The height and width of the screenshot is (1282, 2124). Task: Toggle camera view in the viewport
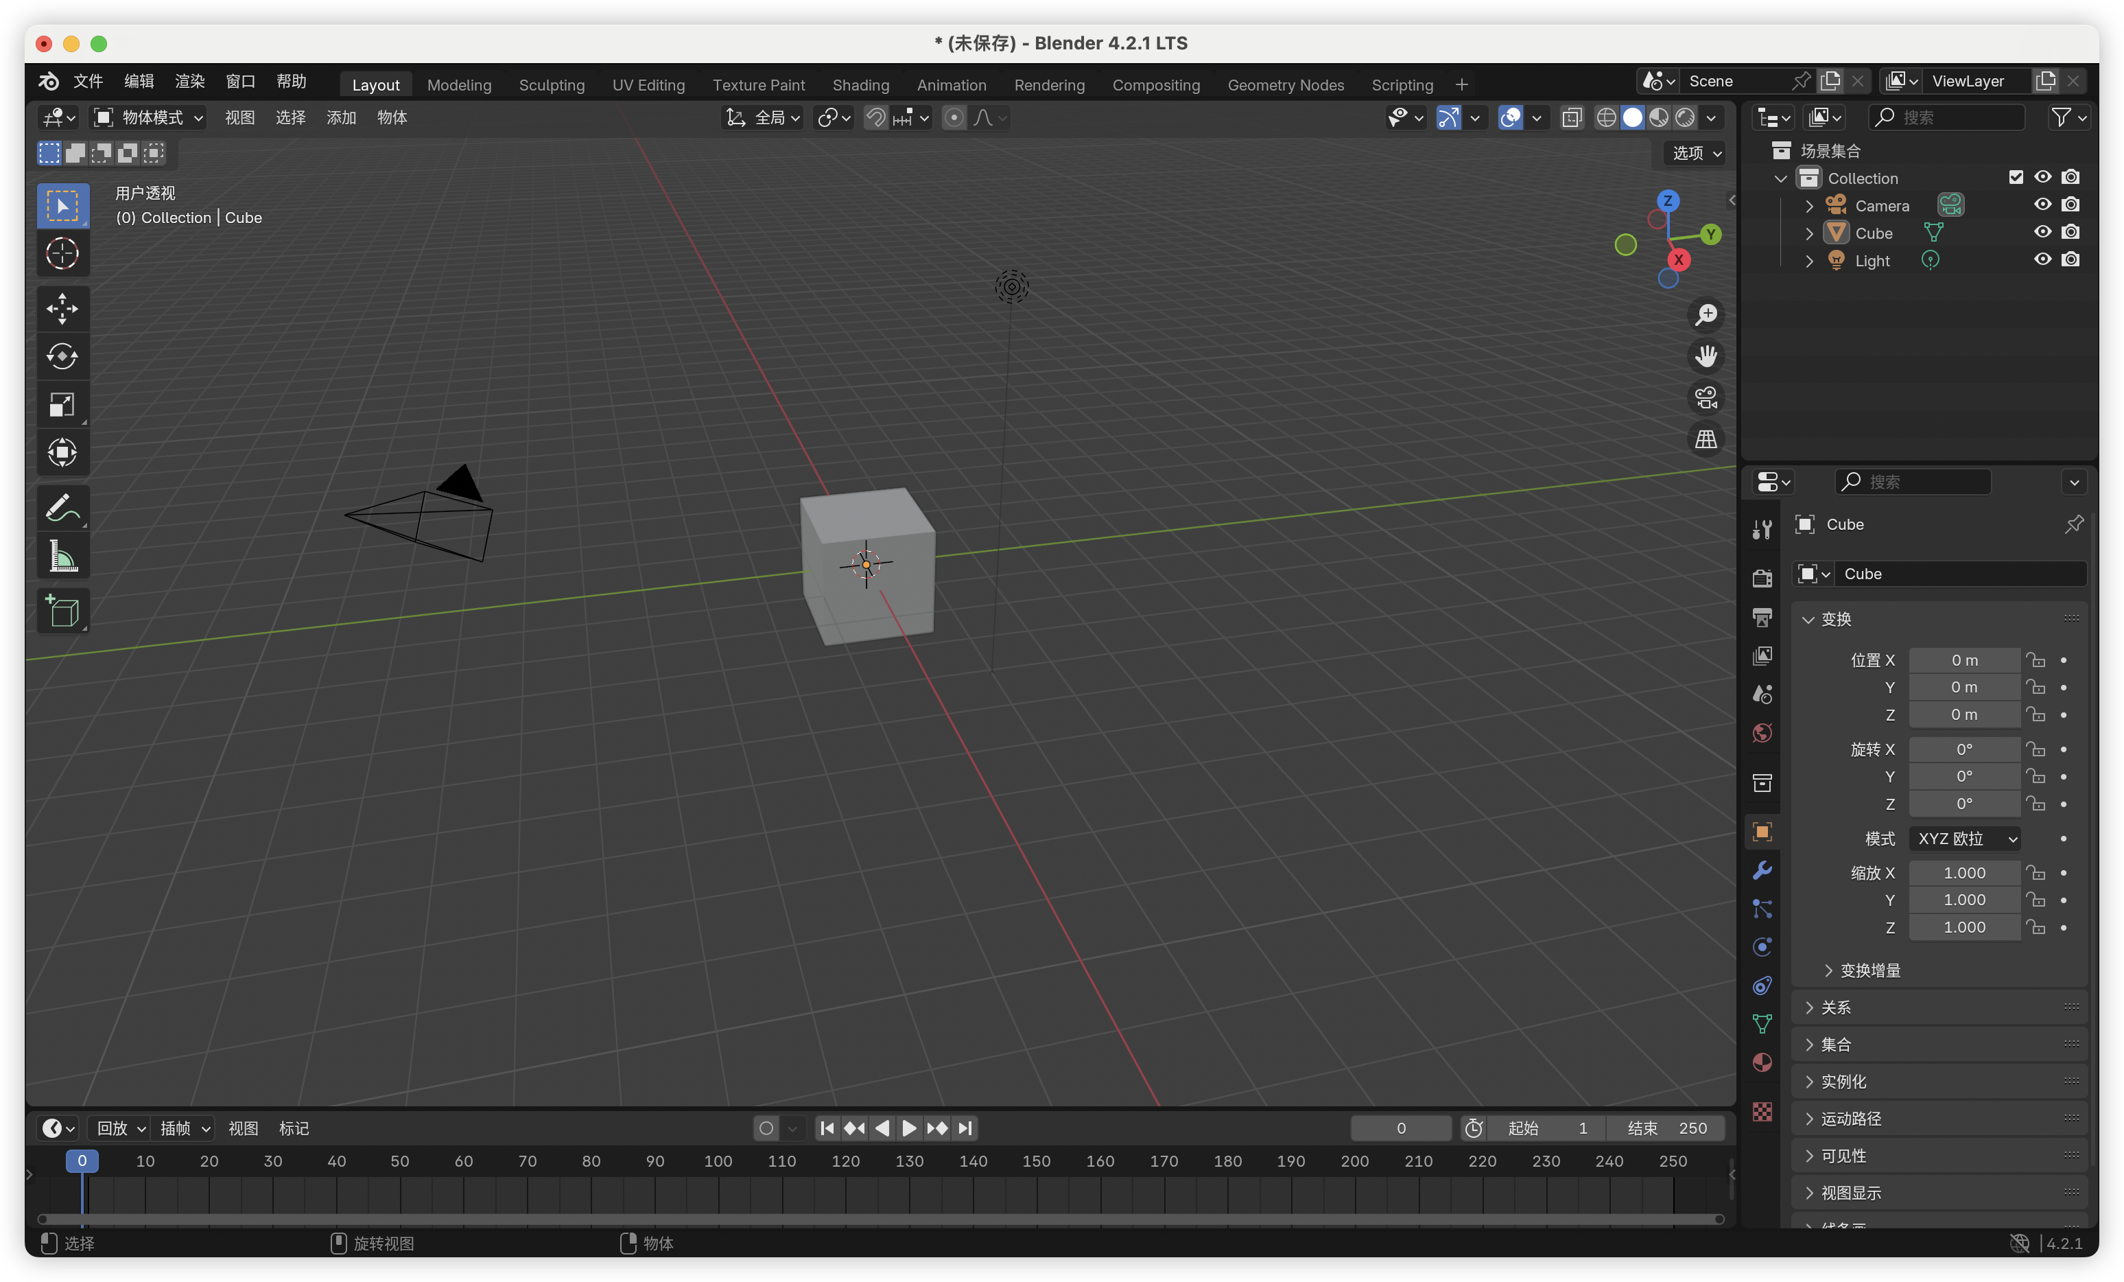point(1706,397)
